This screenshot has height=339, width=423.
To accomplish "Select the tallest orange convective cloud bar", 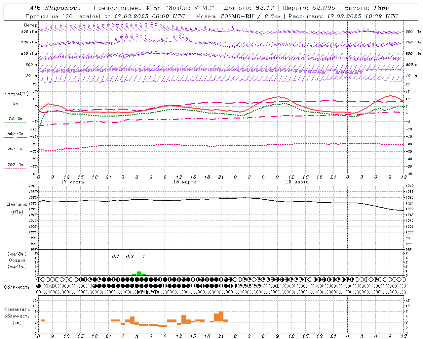I will pyautogui.click(x=221, y=316).
